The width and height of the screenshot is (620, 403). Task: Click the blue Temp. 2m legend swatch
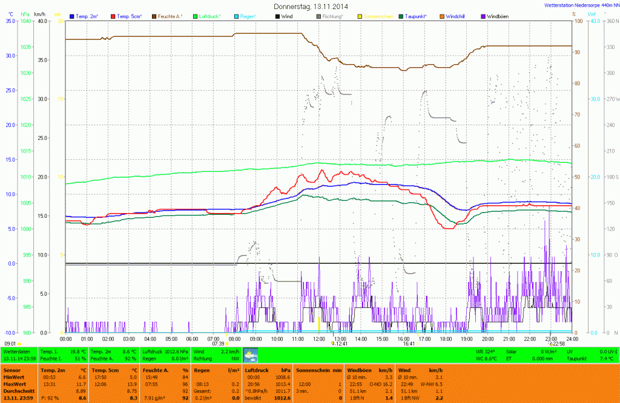pyautogui.click(x=73, y=16)
